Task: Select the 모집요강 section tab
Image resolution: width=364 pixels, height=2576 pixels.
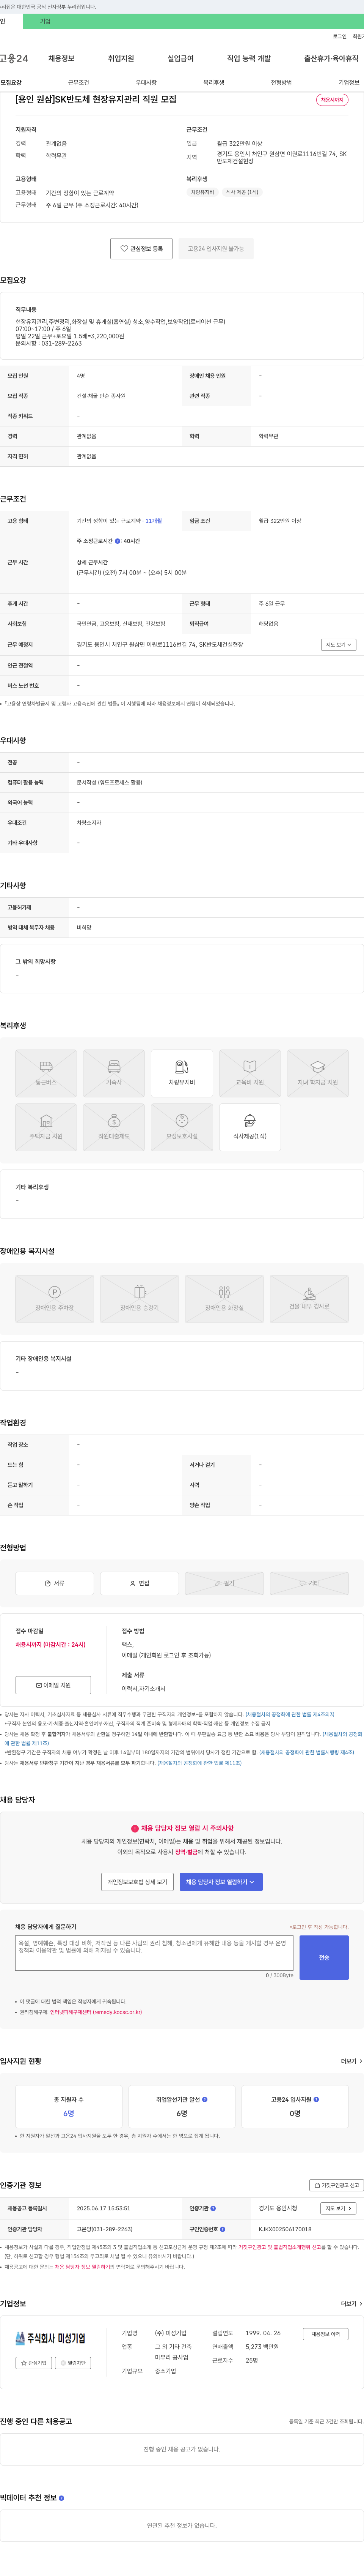Action: pos(11,83)
